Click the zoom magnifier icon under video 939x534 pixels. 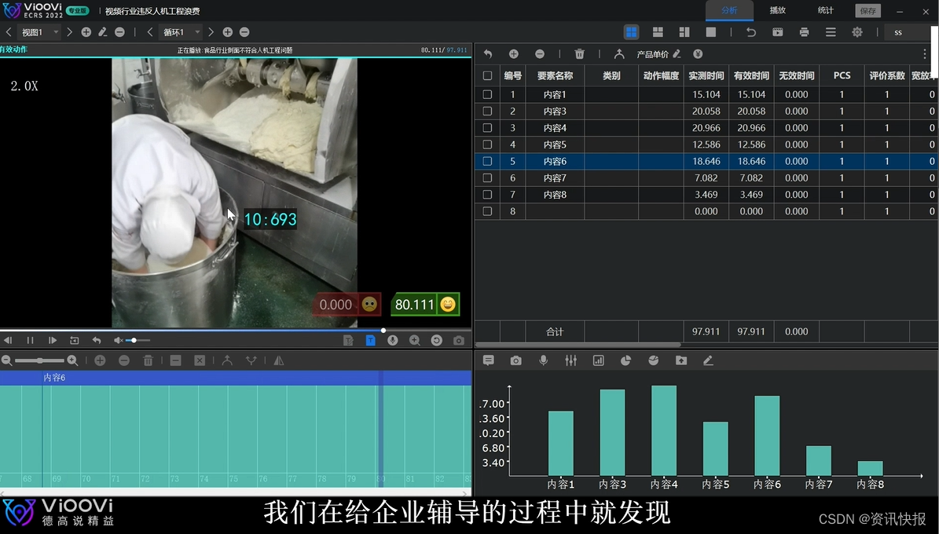point(414,341)
